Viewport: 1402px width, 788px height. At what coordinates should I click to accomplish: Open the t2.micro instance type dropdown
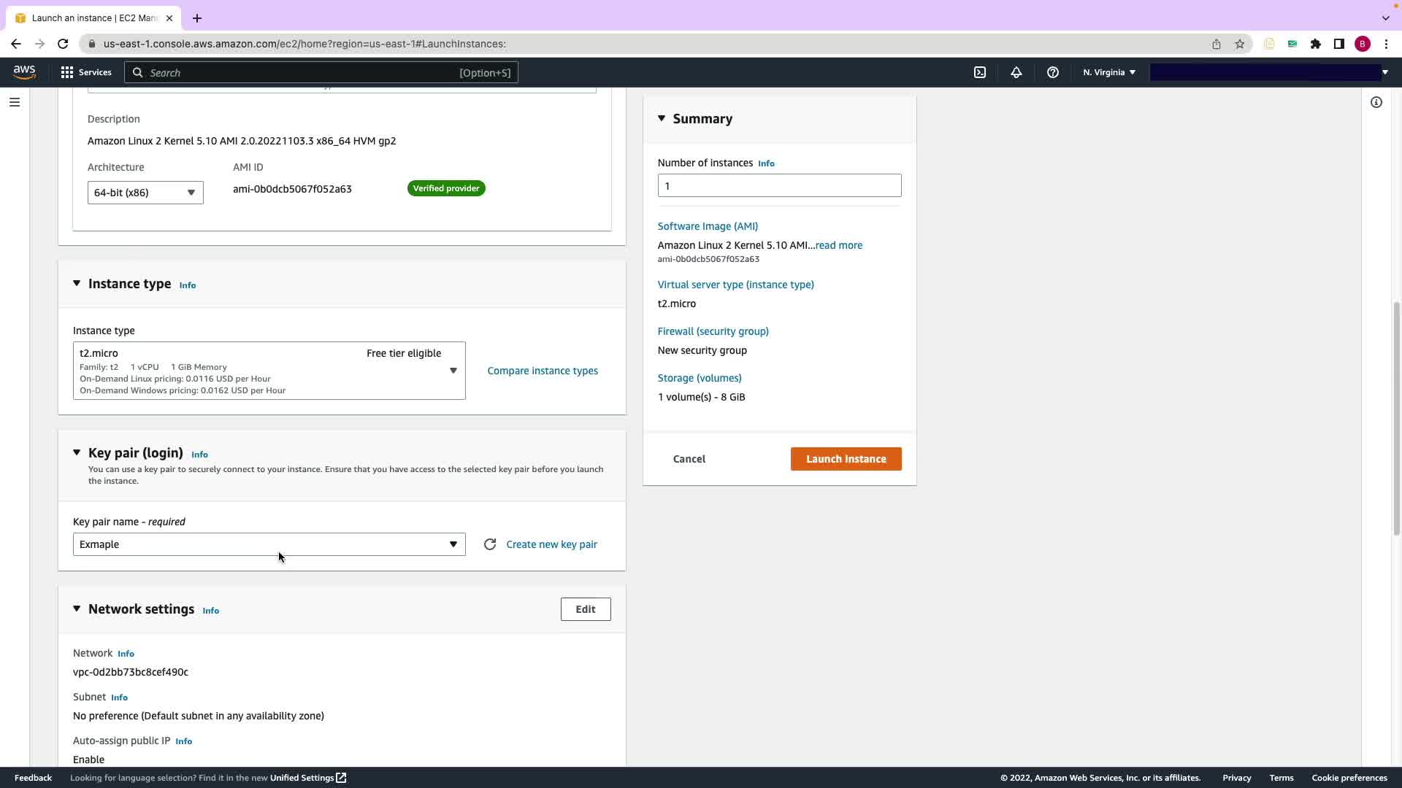click(269, 371)
